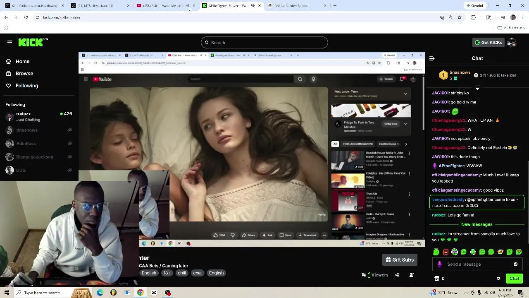Go to Home in the sidebar
The width and height of the screenshot is (529, 298).
coord(22,61)
